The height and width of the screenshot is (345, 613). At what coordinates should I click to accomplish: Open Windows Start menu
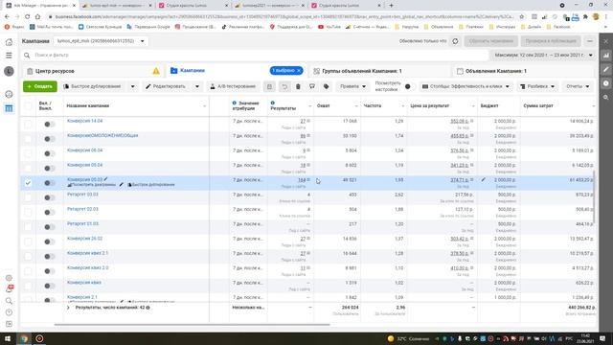click(8, 338)
